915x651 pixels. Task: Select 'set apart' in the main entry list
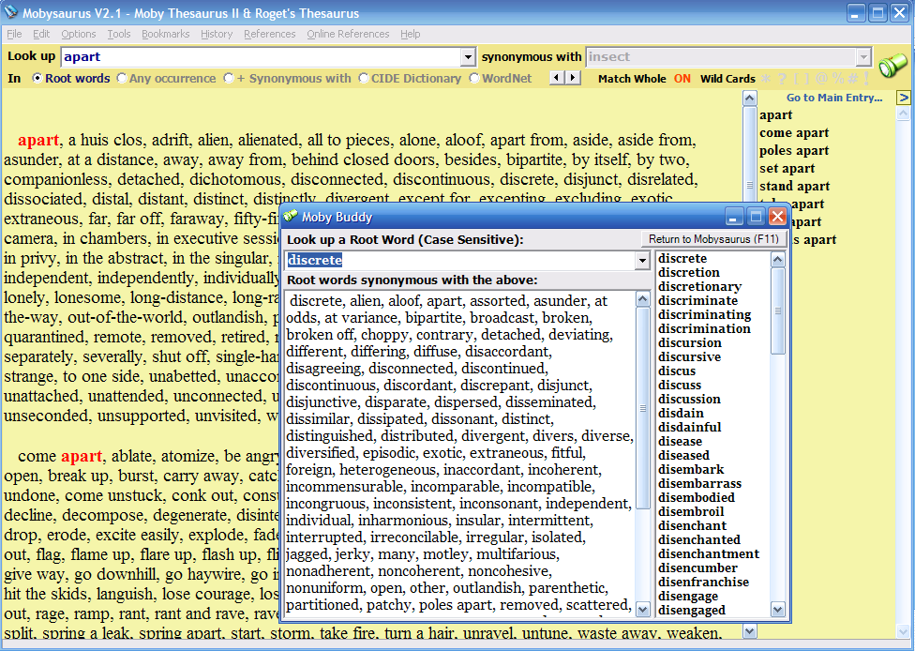click(x=787, y=169)
